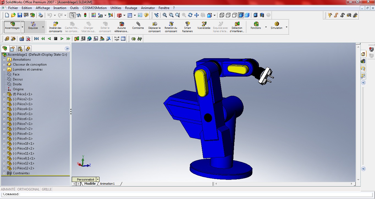
Task: Switch display to Shaded mode
Action: tap(247, 15)
